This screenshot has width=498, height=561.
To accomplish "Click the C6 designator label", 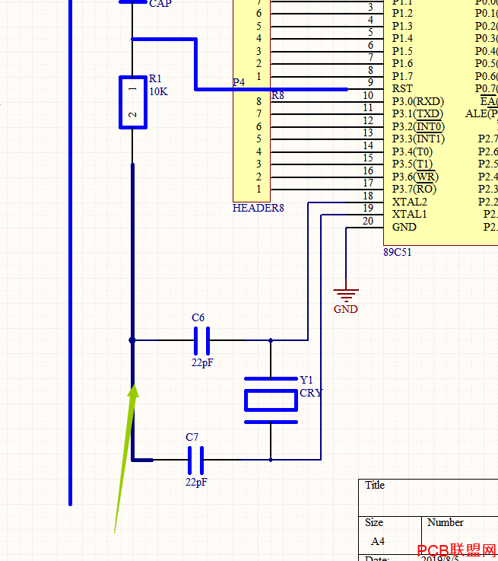I will (x=198, y=317).
